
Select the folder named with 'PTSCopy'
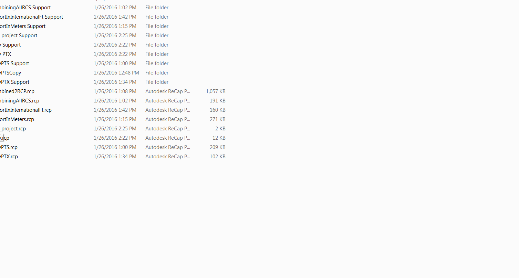pos(11,73)
